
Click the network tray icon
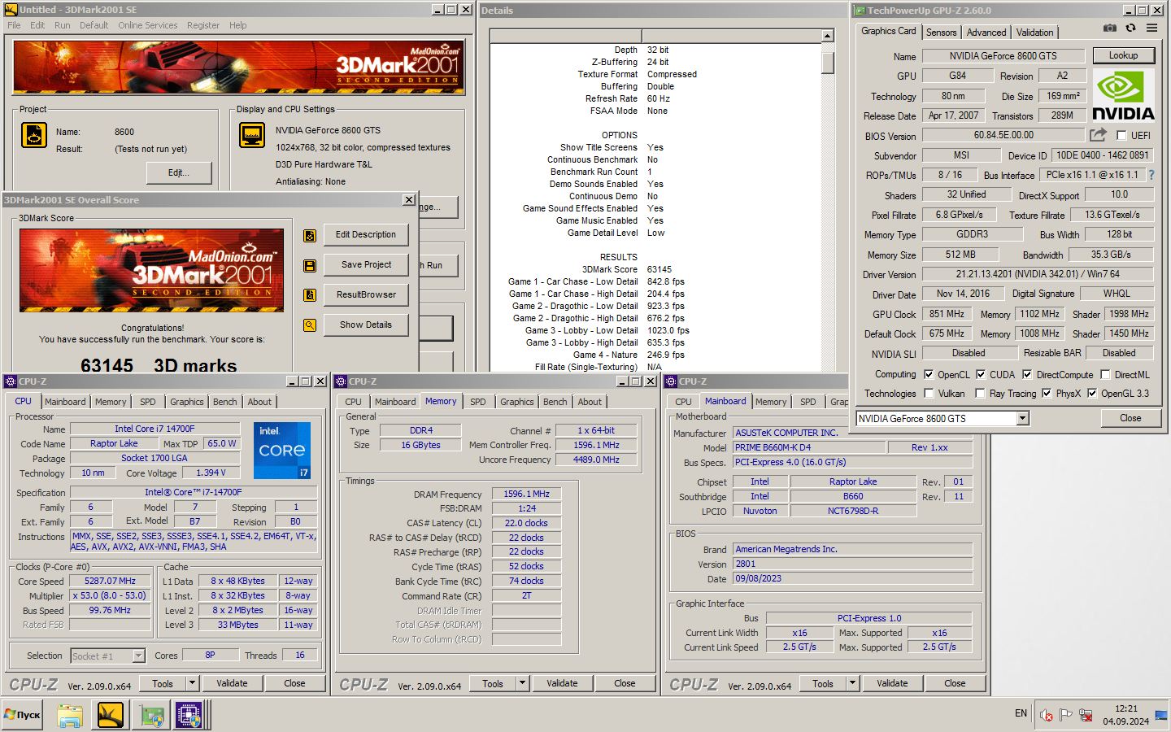click(x=1086, y=715)
